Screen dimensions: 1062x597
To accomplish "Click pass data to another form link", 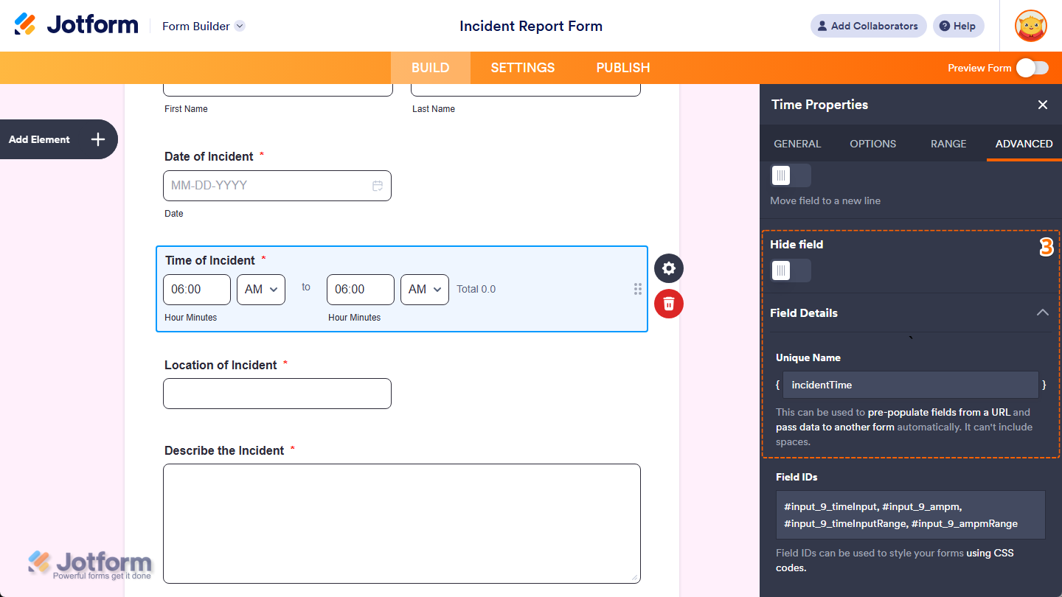I will coord(835,427).
